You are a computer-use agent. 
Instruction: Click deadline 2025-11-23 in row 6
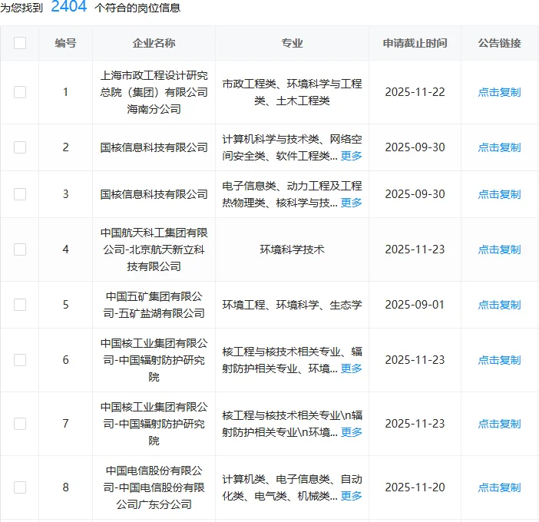pos(415,360)
